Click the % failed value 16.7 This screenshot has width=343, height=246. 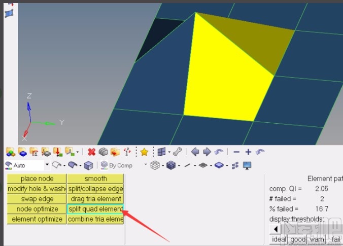coord(322,208)
